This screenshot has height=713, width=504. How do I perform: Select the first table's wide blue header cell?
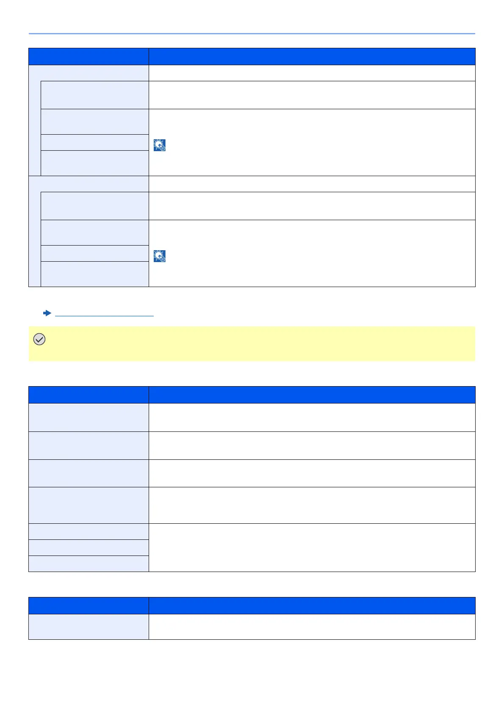tap(312, 56)
